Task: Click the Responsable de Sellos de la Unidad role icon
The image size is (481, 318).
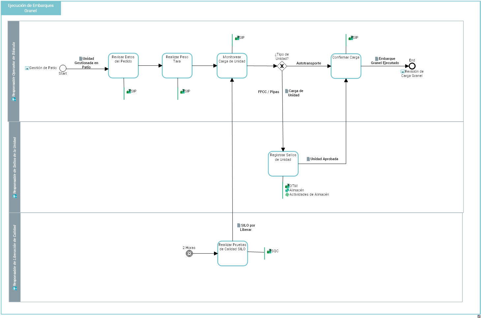Action: [15, 196]
